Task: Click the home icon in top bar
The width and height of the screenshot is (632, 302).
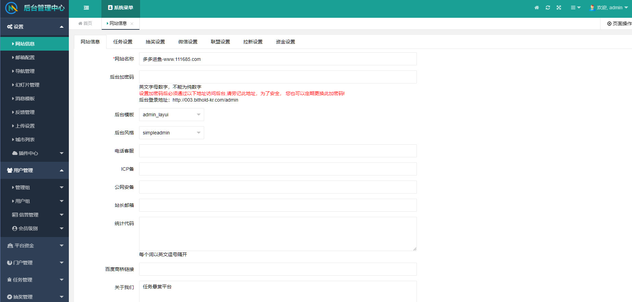Action: [537, 8]
